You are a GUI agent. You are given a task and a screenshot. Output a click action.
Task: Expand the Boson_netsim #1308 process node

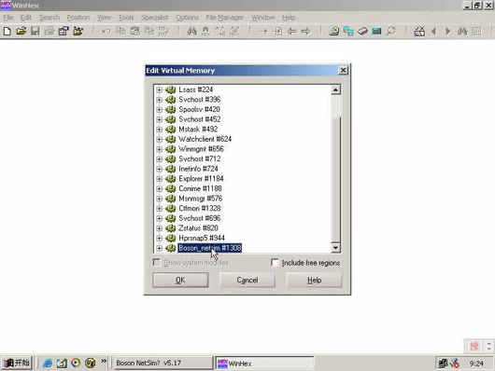tap(160, 248)
